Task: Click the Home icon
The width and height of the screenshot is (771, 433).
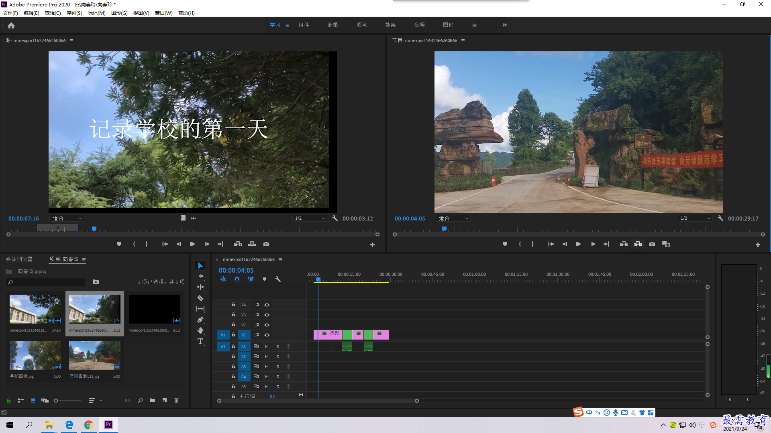Action: pyautogui.click(x=11, y=25)
